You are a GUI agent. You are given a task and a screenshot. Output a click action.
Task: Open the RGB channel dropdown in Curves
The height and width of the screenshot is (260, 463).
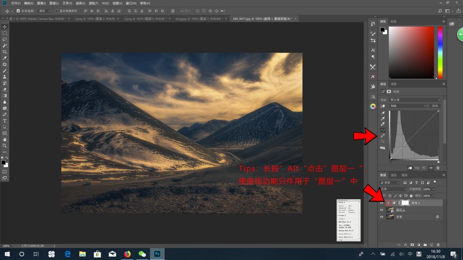(x=407, y=106)
